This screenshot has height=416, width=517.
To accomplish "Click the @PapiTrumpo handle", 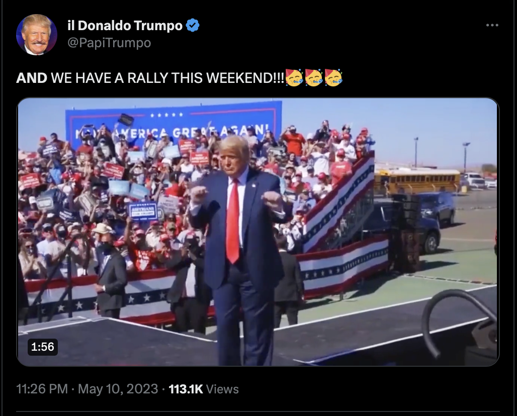I will [109, 43].
